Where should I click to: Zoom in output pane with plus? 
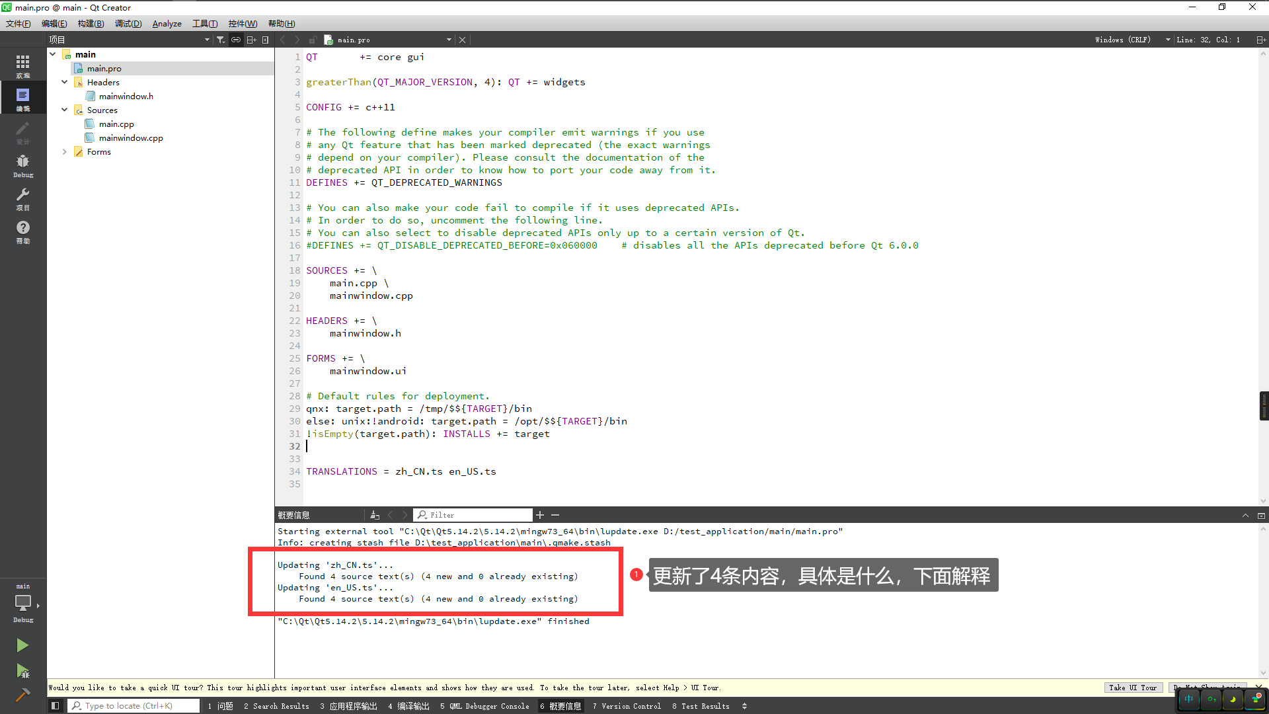tap(540, 515)
